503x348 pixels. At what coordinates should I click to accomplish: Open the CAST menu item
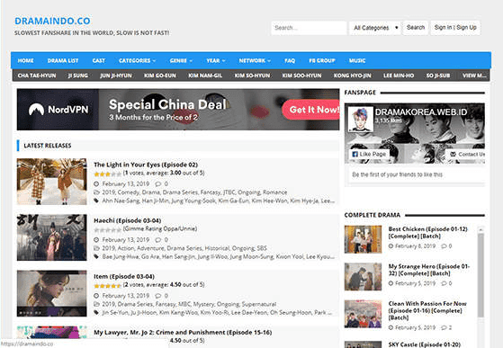(x=99, y=60)
